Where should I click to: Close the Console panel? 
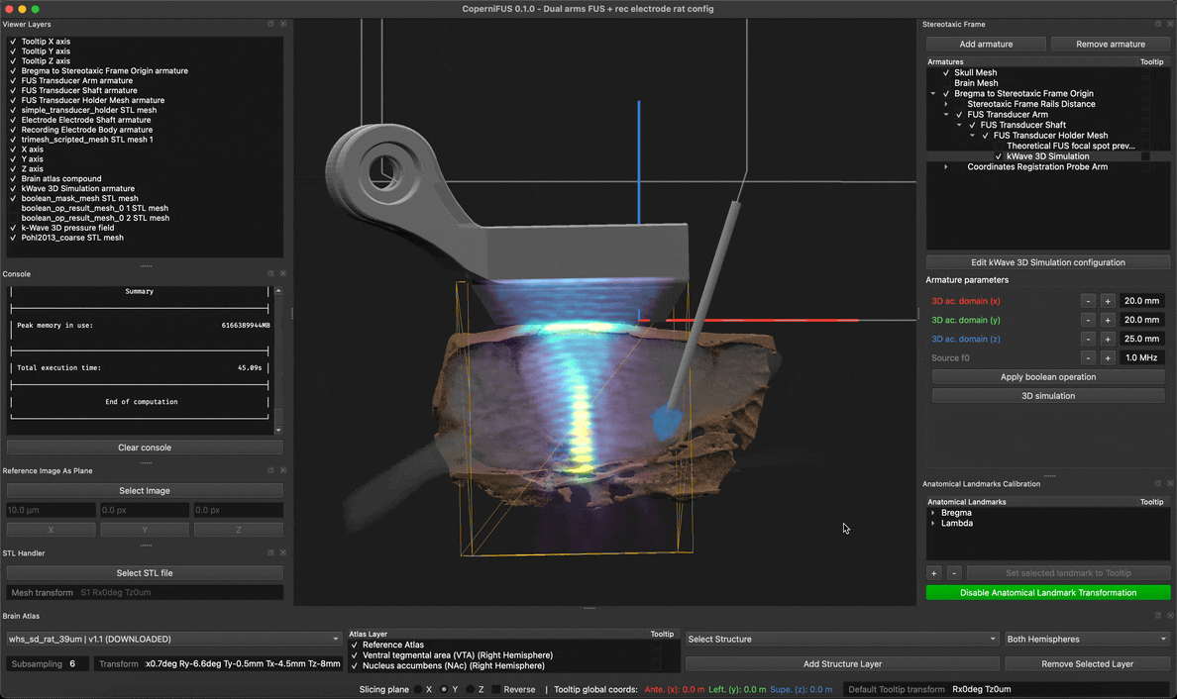coord(283,273)
